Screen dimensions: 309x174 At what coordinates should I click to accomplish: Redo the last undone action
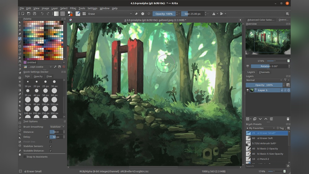pos(48,14)
